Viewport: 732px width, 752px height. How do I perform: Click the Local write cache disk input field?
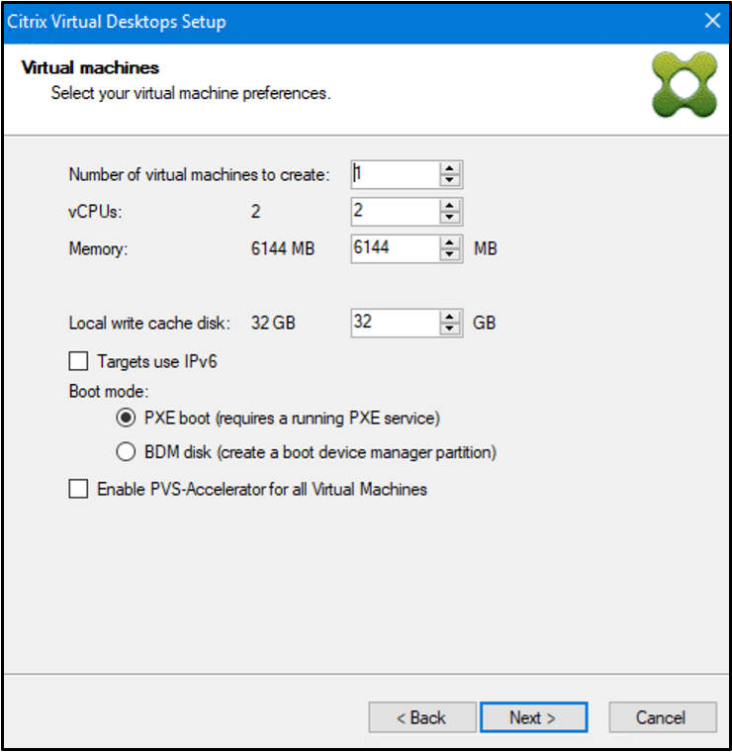click(x=396, y=323)
